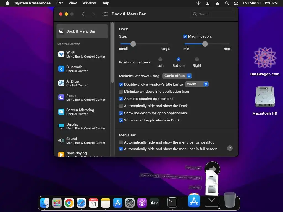Open Calendar from the Dock
Screen dimensions: 283x212
pyautogui.click(x=93, y=203)
